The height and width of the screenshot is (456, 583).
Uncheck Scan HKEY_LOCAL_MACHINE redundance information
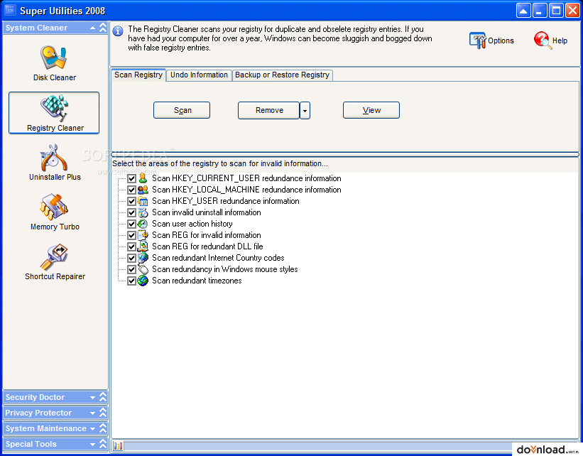pyautogui.click(x=131, y=190)
